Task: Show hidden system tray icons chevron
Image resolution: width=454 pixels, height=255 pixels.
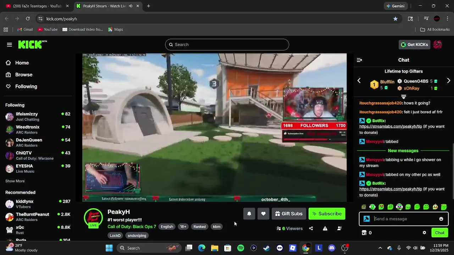Action: tap(380, 248)
